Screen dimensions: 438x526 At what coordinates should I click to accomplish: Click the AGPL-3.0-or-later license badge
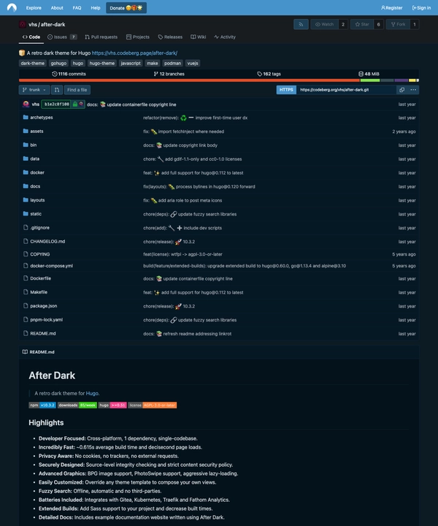coord(152,405)
